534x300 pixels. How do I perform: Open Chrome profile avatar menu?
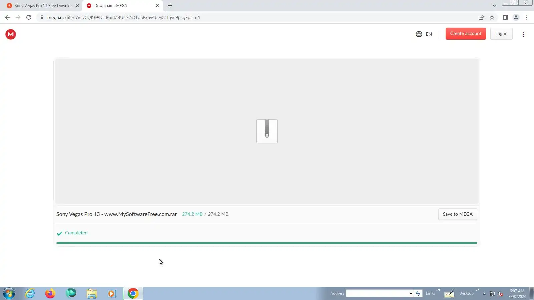click(x=516, y=17)
